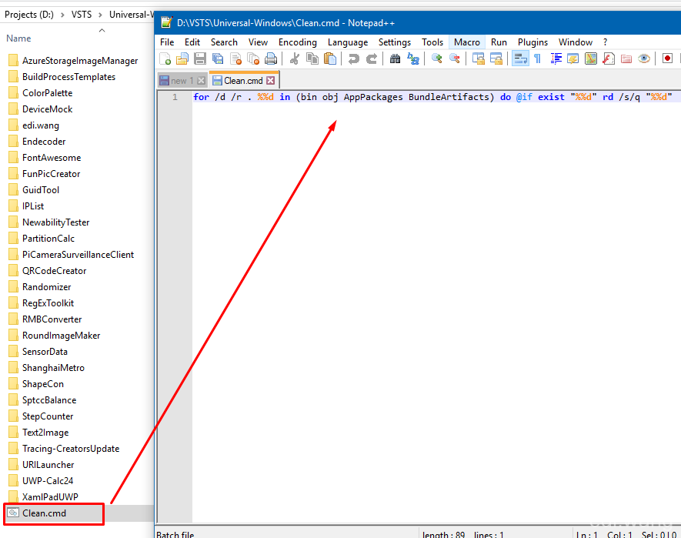Toggle word wrap in toolbar
681x538 pixels.
point(520,58)
